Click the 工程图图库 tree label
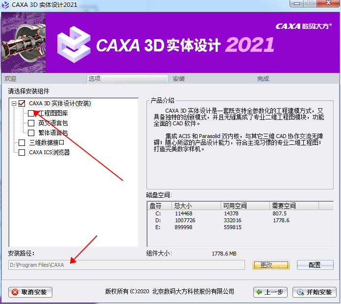This screenshot has height=304, width=341. pyautogui.click(x=53, y=113)
